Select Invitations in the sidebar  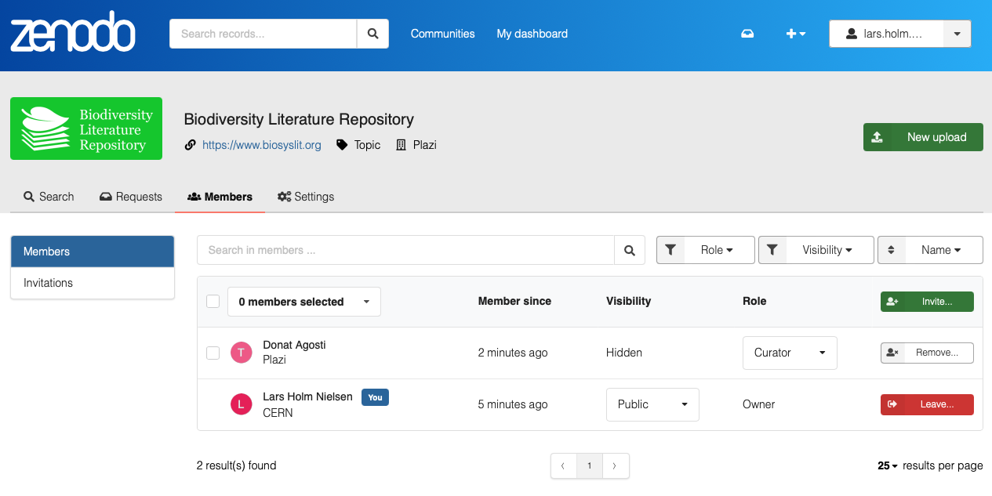[93, 283]
